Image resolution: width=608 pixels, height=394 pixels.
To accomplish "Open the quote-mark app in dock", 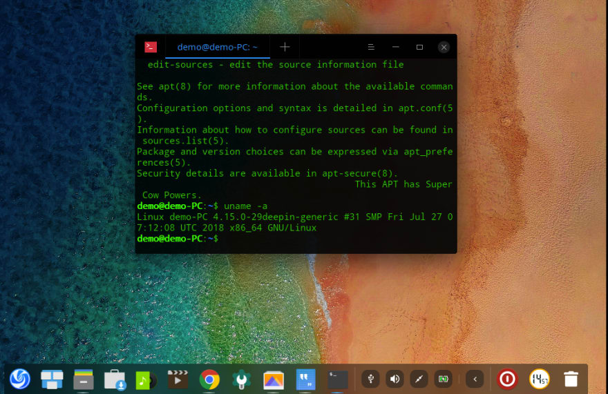I will [305, 380].
